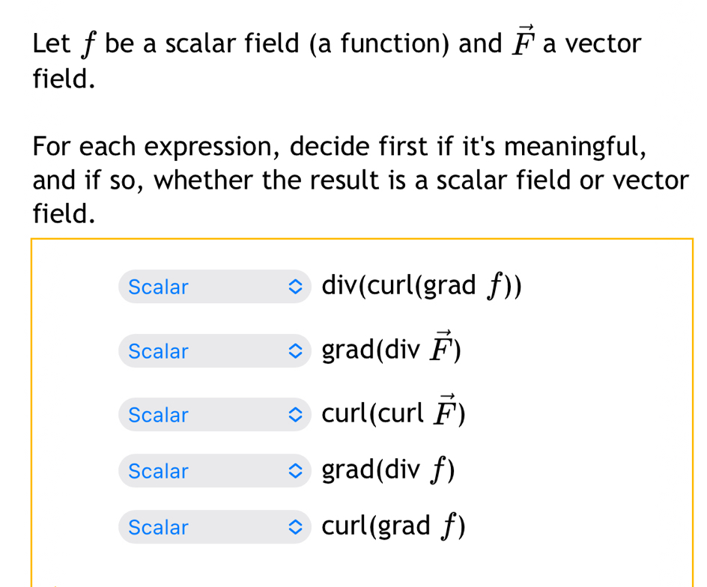The height and width of the screenshot is (587, 707).
Task: Open the dropdown for div(curl(grad f))
Action: click(x=213, y=287)
